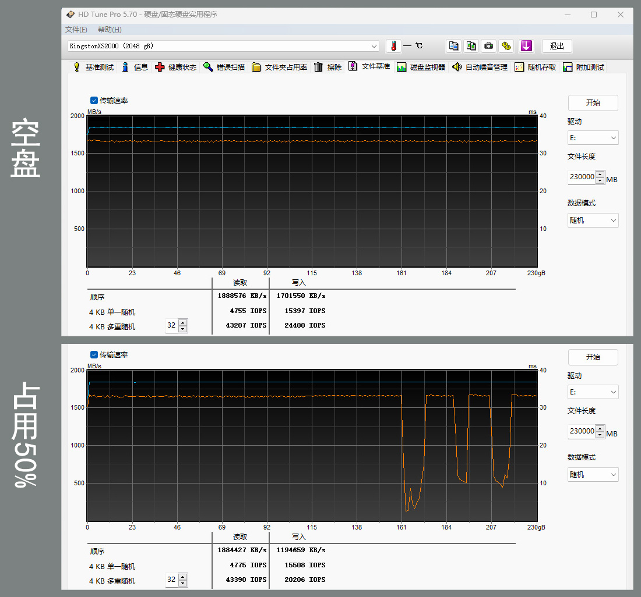Expand the upper 驱动 E: dropdown
641x597 pixels.
pos(593,138)
